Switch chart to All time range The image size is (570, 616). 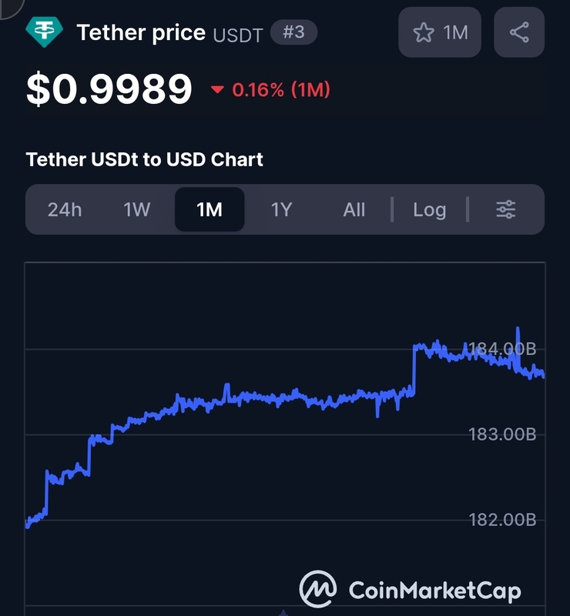tap(354, 209)
